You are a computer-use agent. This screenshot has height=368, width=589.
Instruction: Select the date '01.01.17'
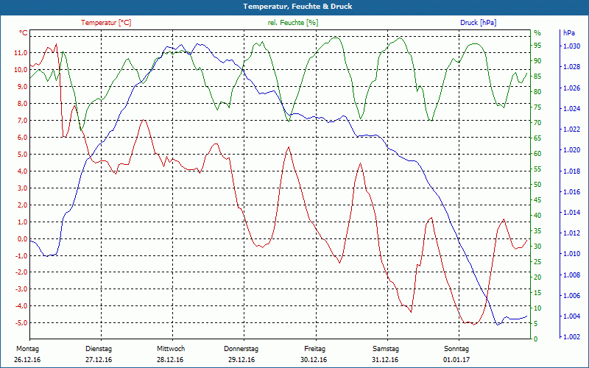click(456, 360)
